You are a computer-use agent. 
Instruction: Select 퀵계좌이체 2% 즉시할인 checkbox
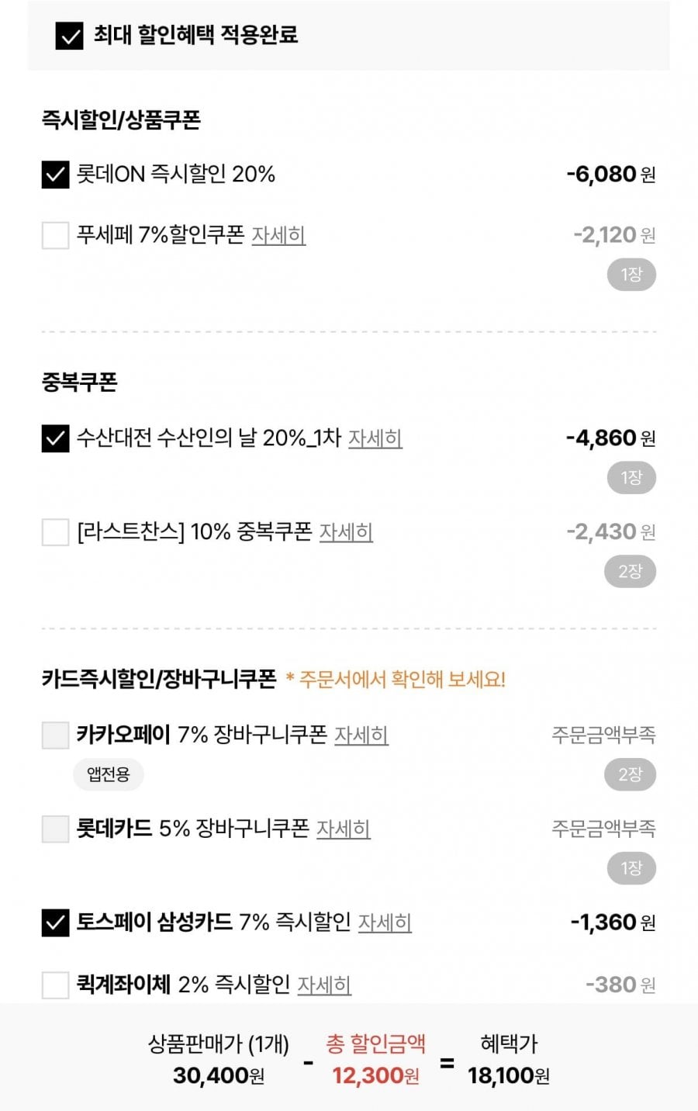click(x=55, y=985)
